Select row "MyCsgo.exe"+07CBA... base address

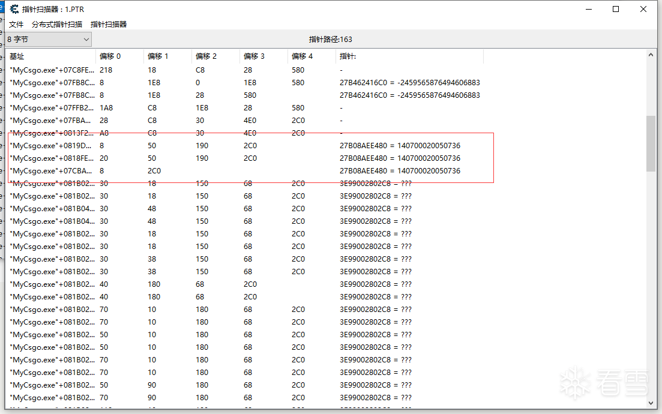[x=50, y=171]
